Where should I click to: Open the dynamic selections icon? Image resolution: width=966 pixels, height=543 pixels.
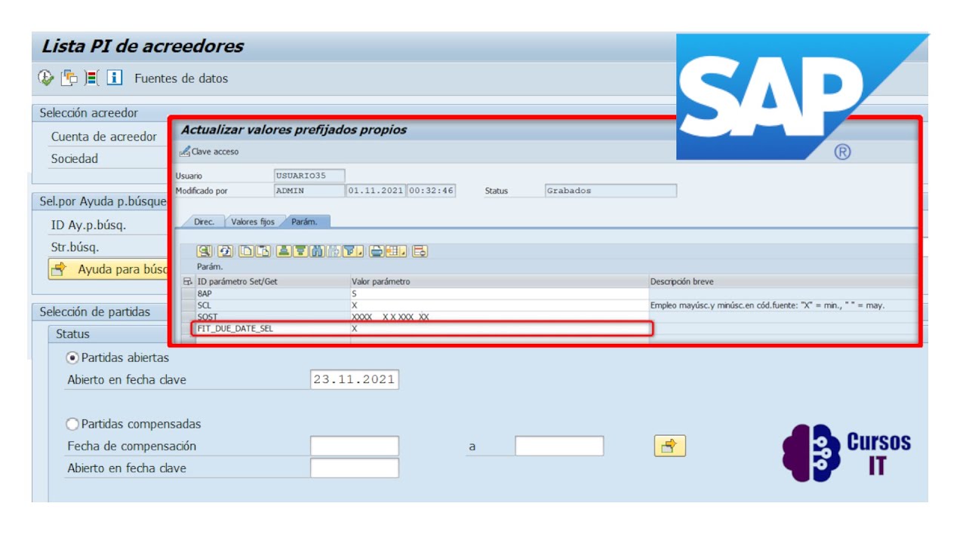91,78
